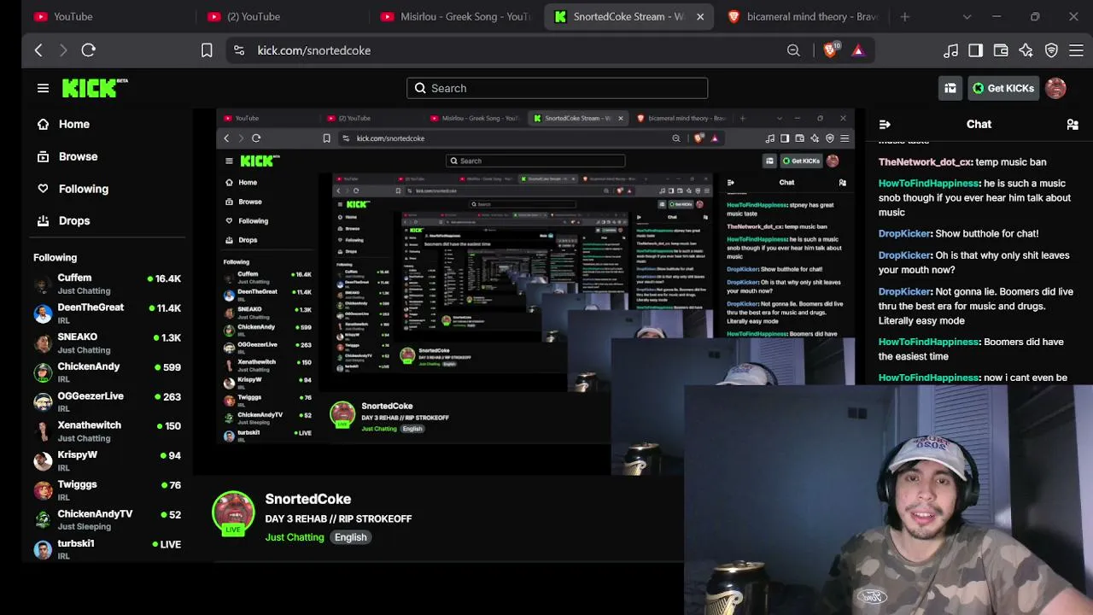
Task: Click the OGGeezerLive channel avatar
Action: click(x=43, y=402)
